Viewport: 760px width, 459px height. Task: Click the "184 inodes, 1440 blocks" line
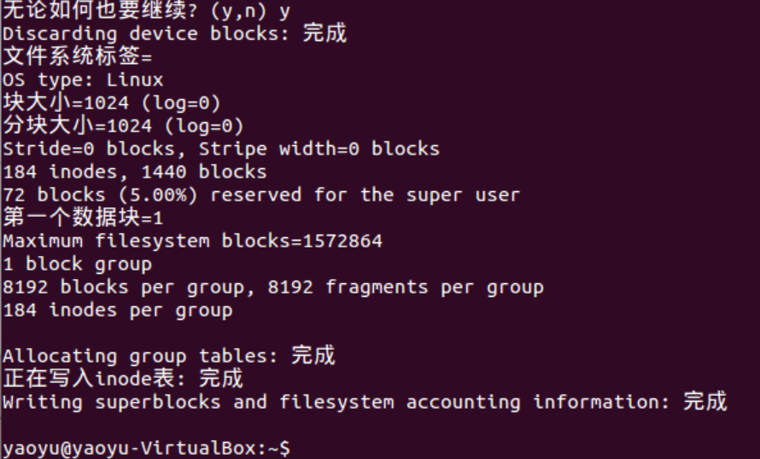point(134,172)
